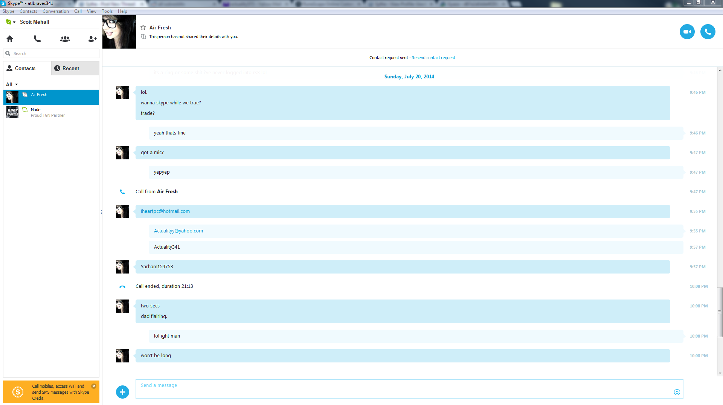Click the contact Search field
The width and height of the screenshot is (723, 405).
click(x=51, y=53)
